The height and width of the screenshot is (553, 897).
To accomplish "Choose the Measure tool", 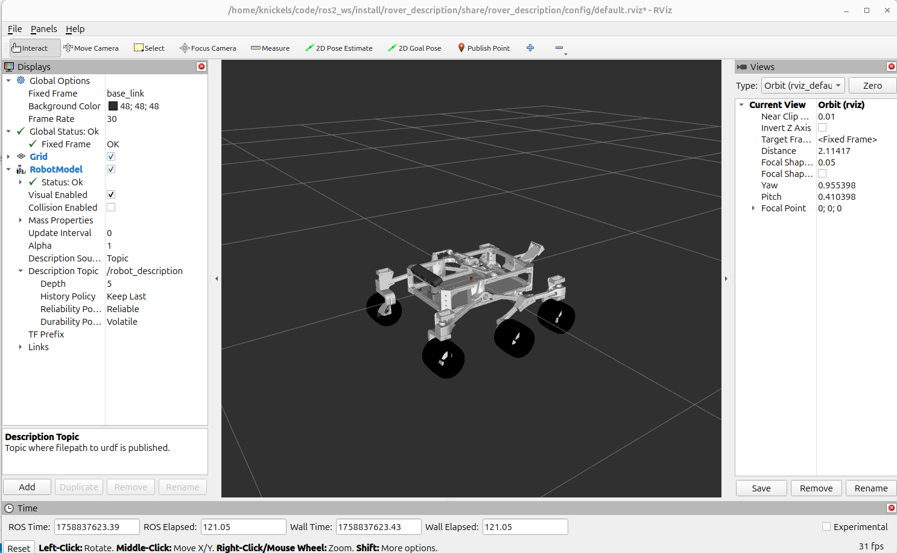I will point(270,48).
